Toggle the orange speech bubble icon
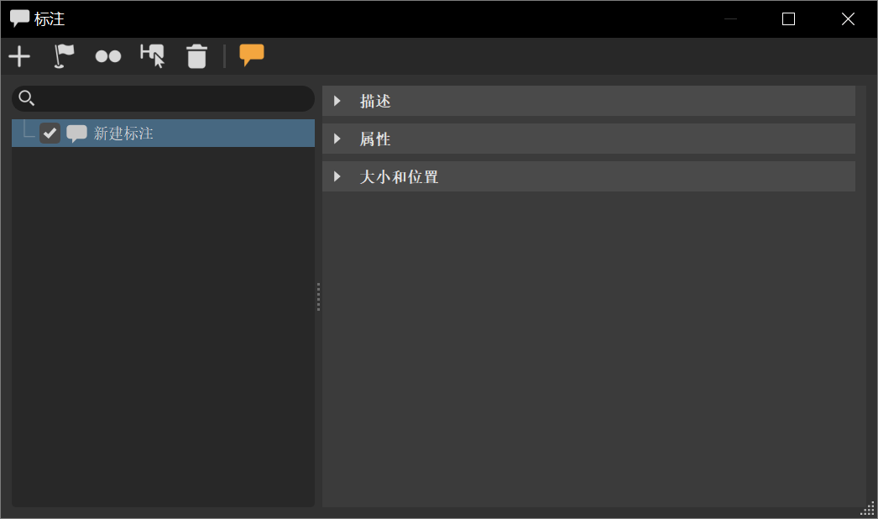Viewport: 878px width, 519px height. (252, 55)
